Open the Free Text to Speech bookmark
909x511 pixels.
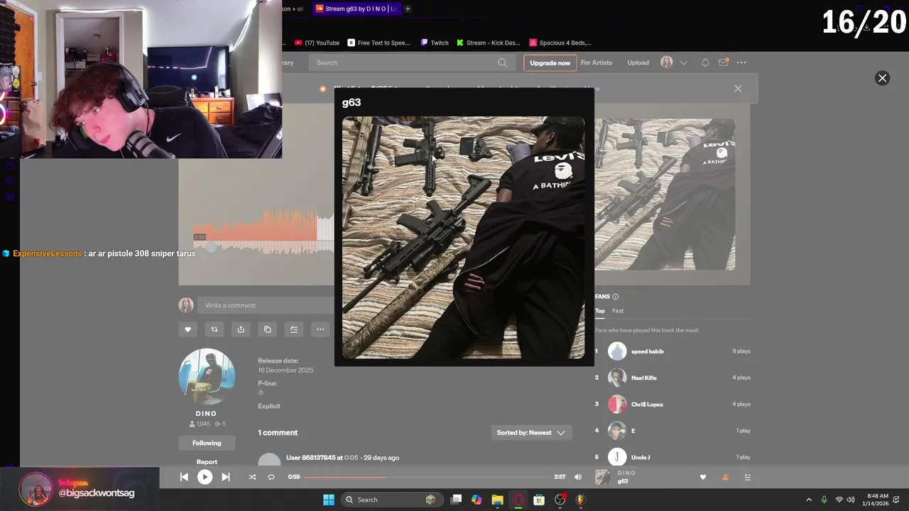coord(379,43)
